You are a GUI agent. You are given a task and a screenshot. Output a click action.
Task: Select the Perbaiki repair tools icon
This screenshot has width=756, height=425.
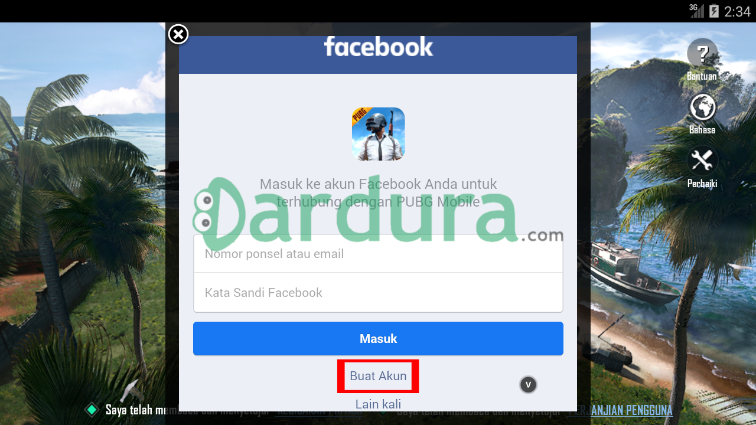tap(702, 161)
